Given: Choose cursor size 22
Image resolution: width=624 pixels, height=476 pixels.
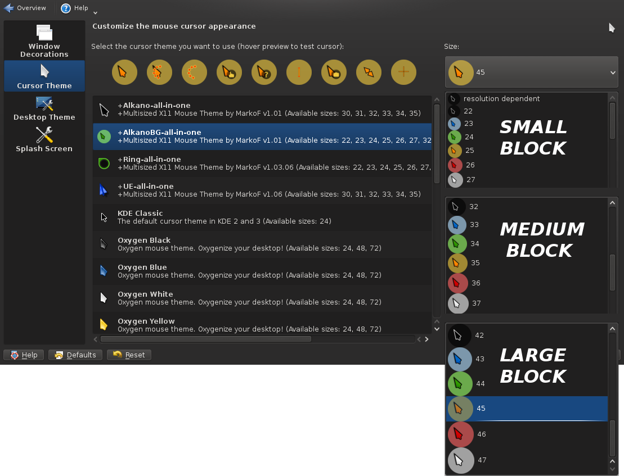Looking at the screenshot, I should click(x=527, y=111).
